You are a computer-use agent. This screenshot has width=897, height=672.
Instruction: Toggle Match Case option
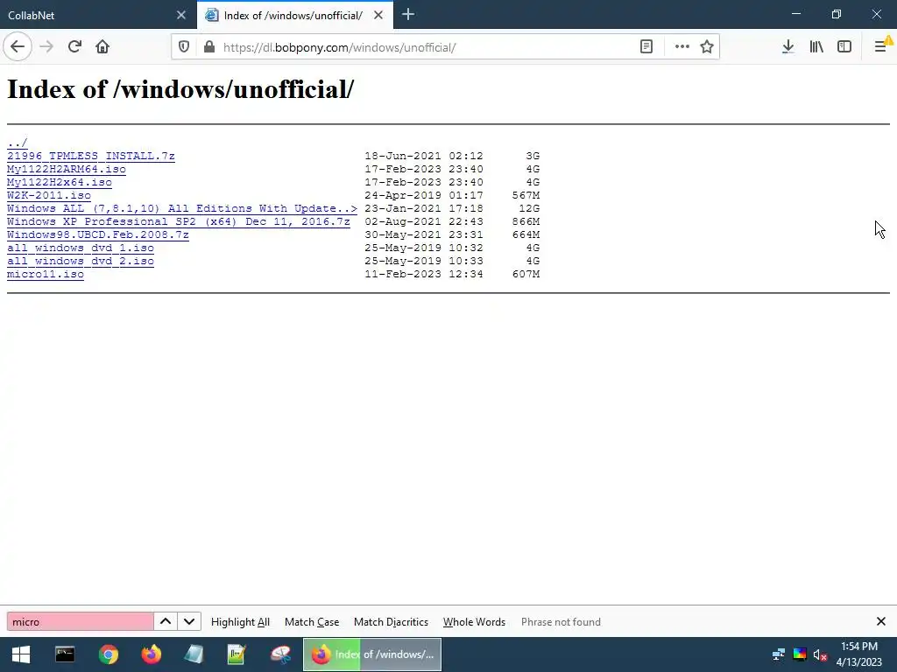point(312,622)
